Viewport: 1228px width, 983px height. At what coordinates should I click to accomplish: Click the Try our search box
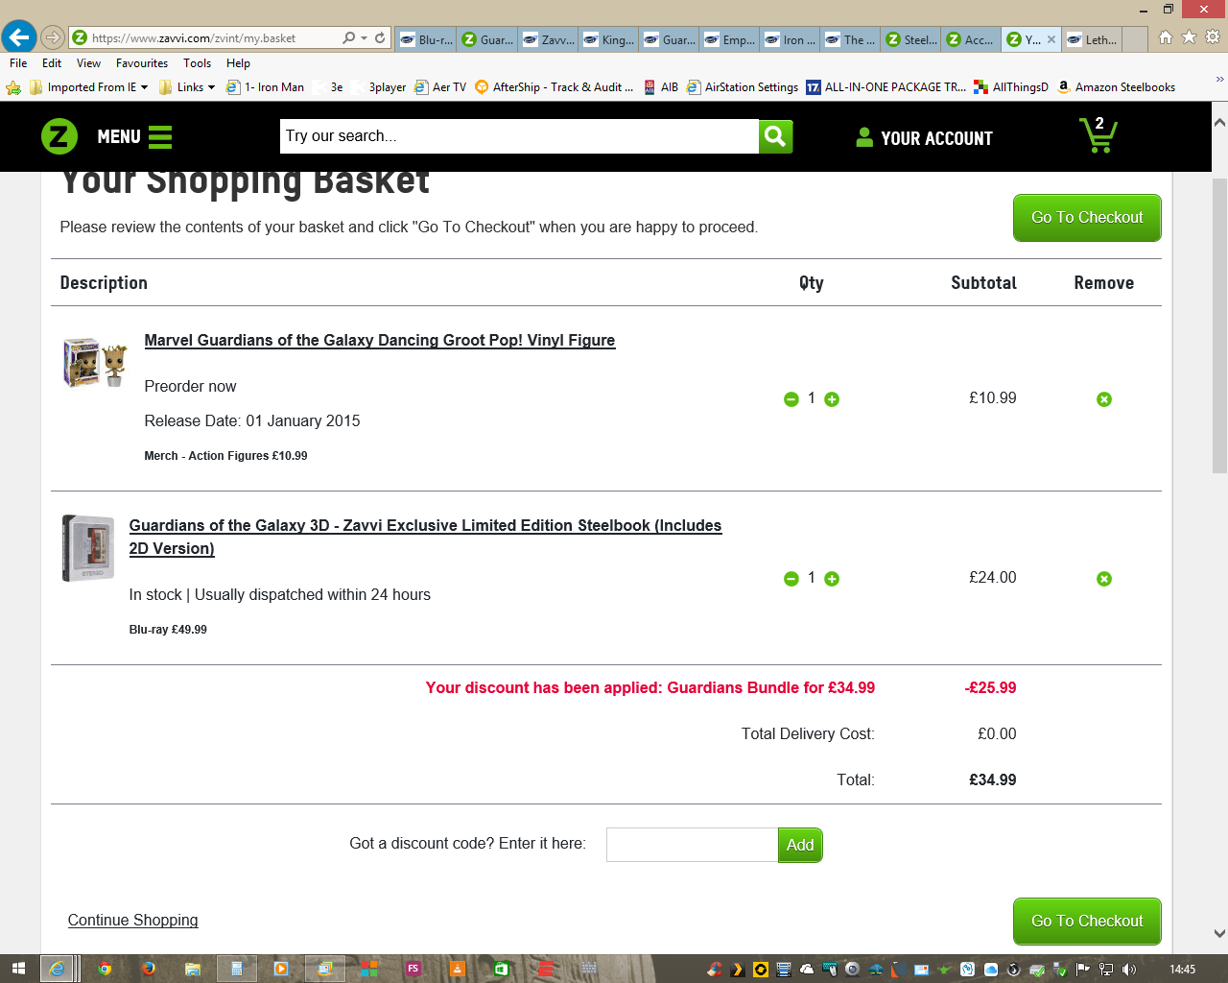(x=520, y=136)
